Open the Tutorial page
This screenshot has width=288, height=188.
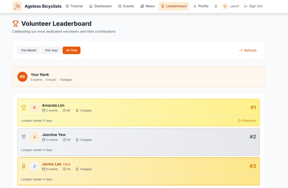(74, 6)
